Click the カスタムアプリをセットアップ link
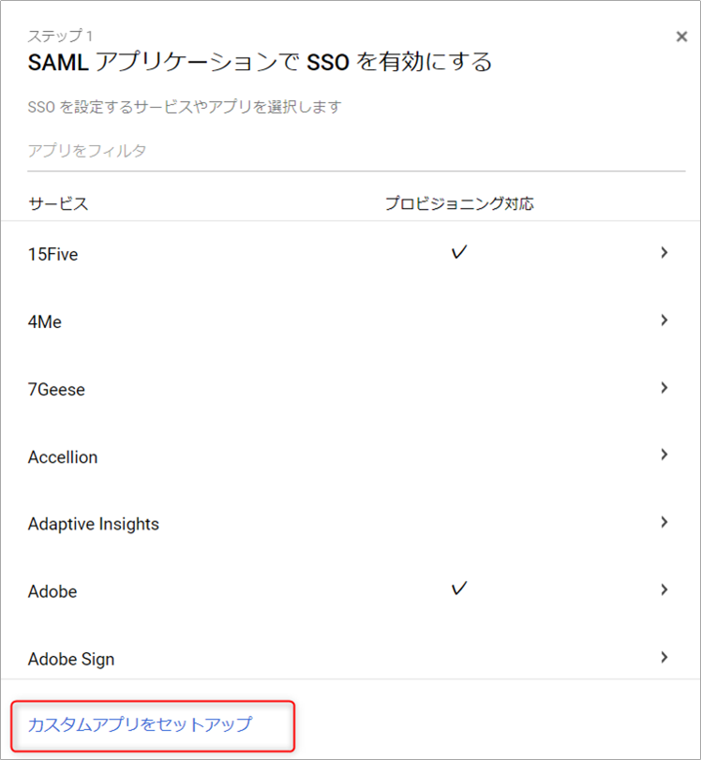701x760 pixels. 140,724
